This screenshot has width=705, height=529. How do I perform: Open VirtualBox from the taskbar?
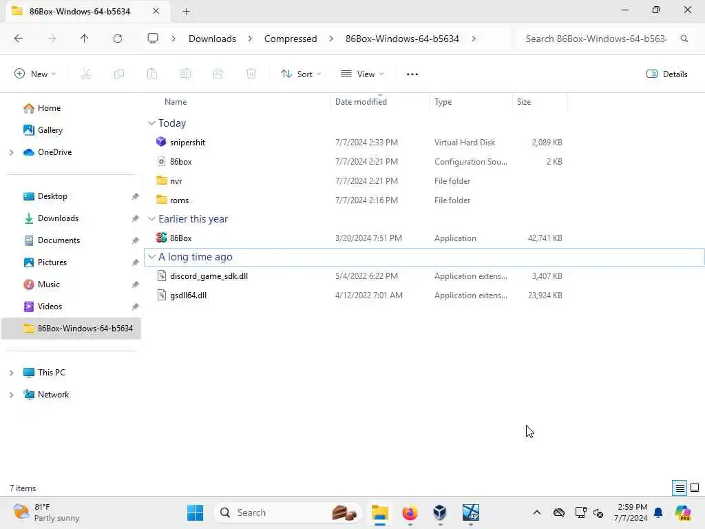(440, 512)
